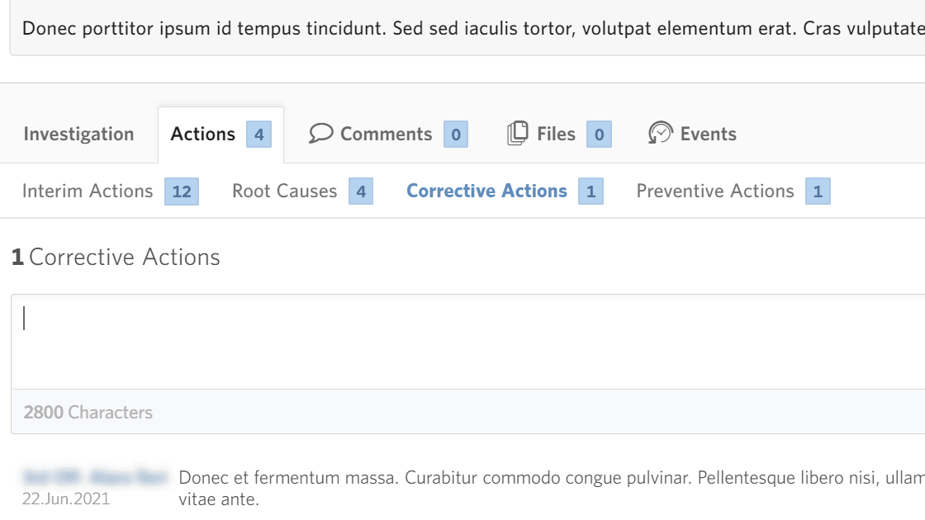Switch to the Events tab

coord(708,133)
